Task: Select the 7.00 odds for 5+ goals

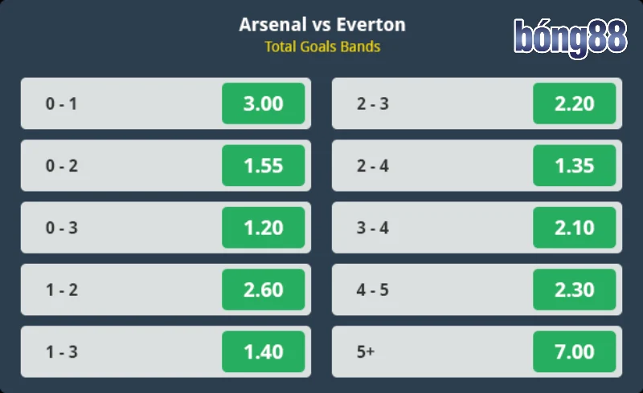Action: [x=574, y=352]
